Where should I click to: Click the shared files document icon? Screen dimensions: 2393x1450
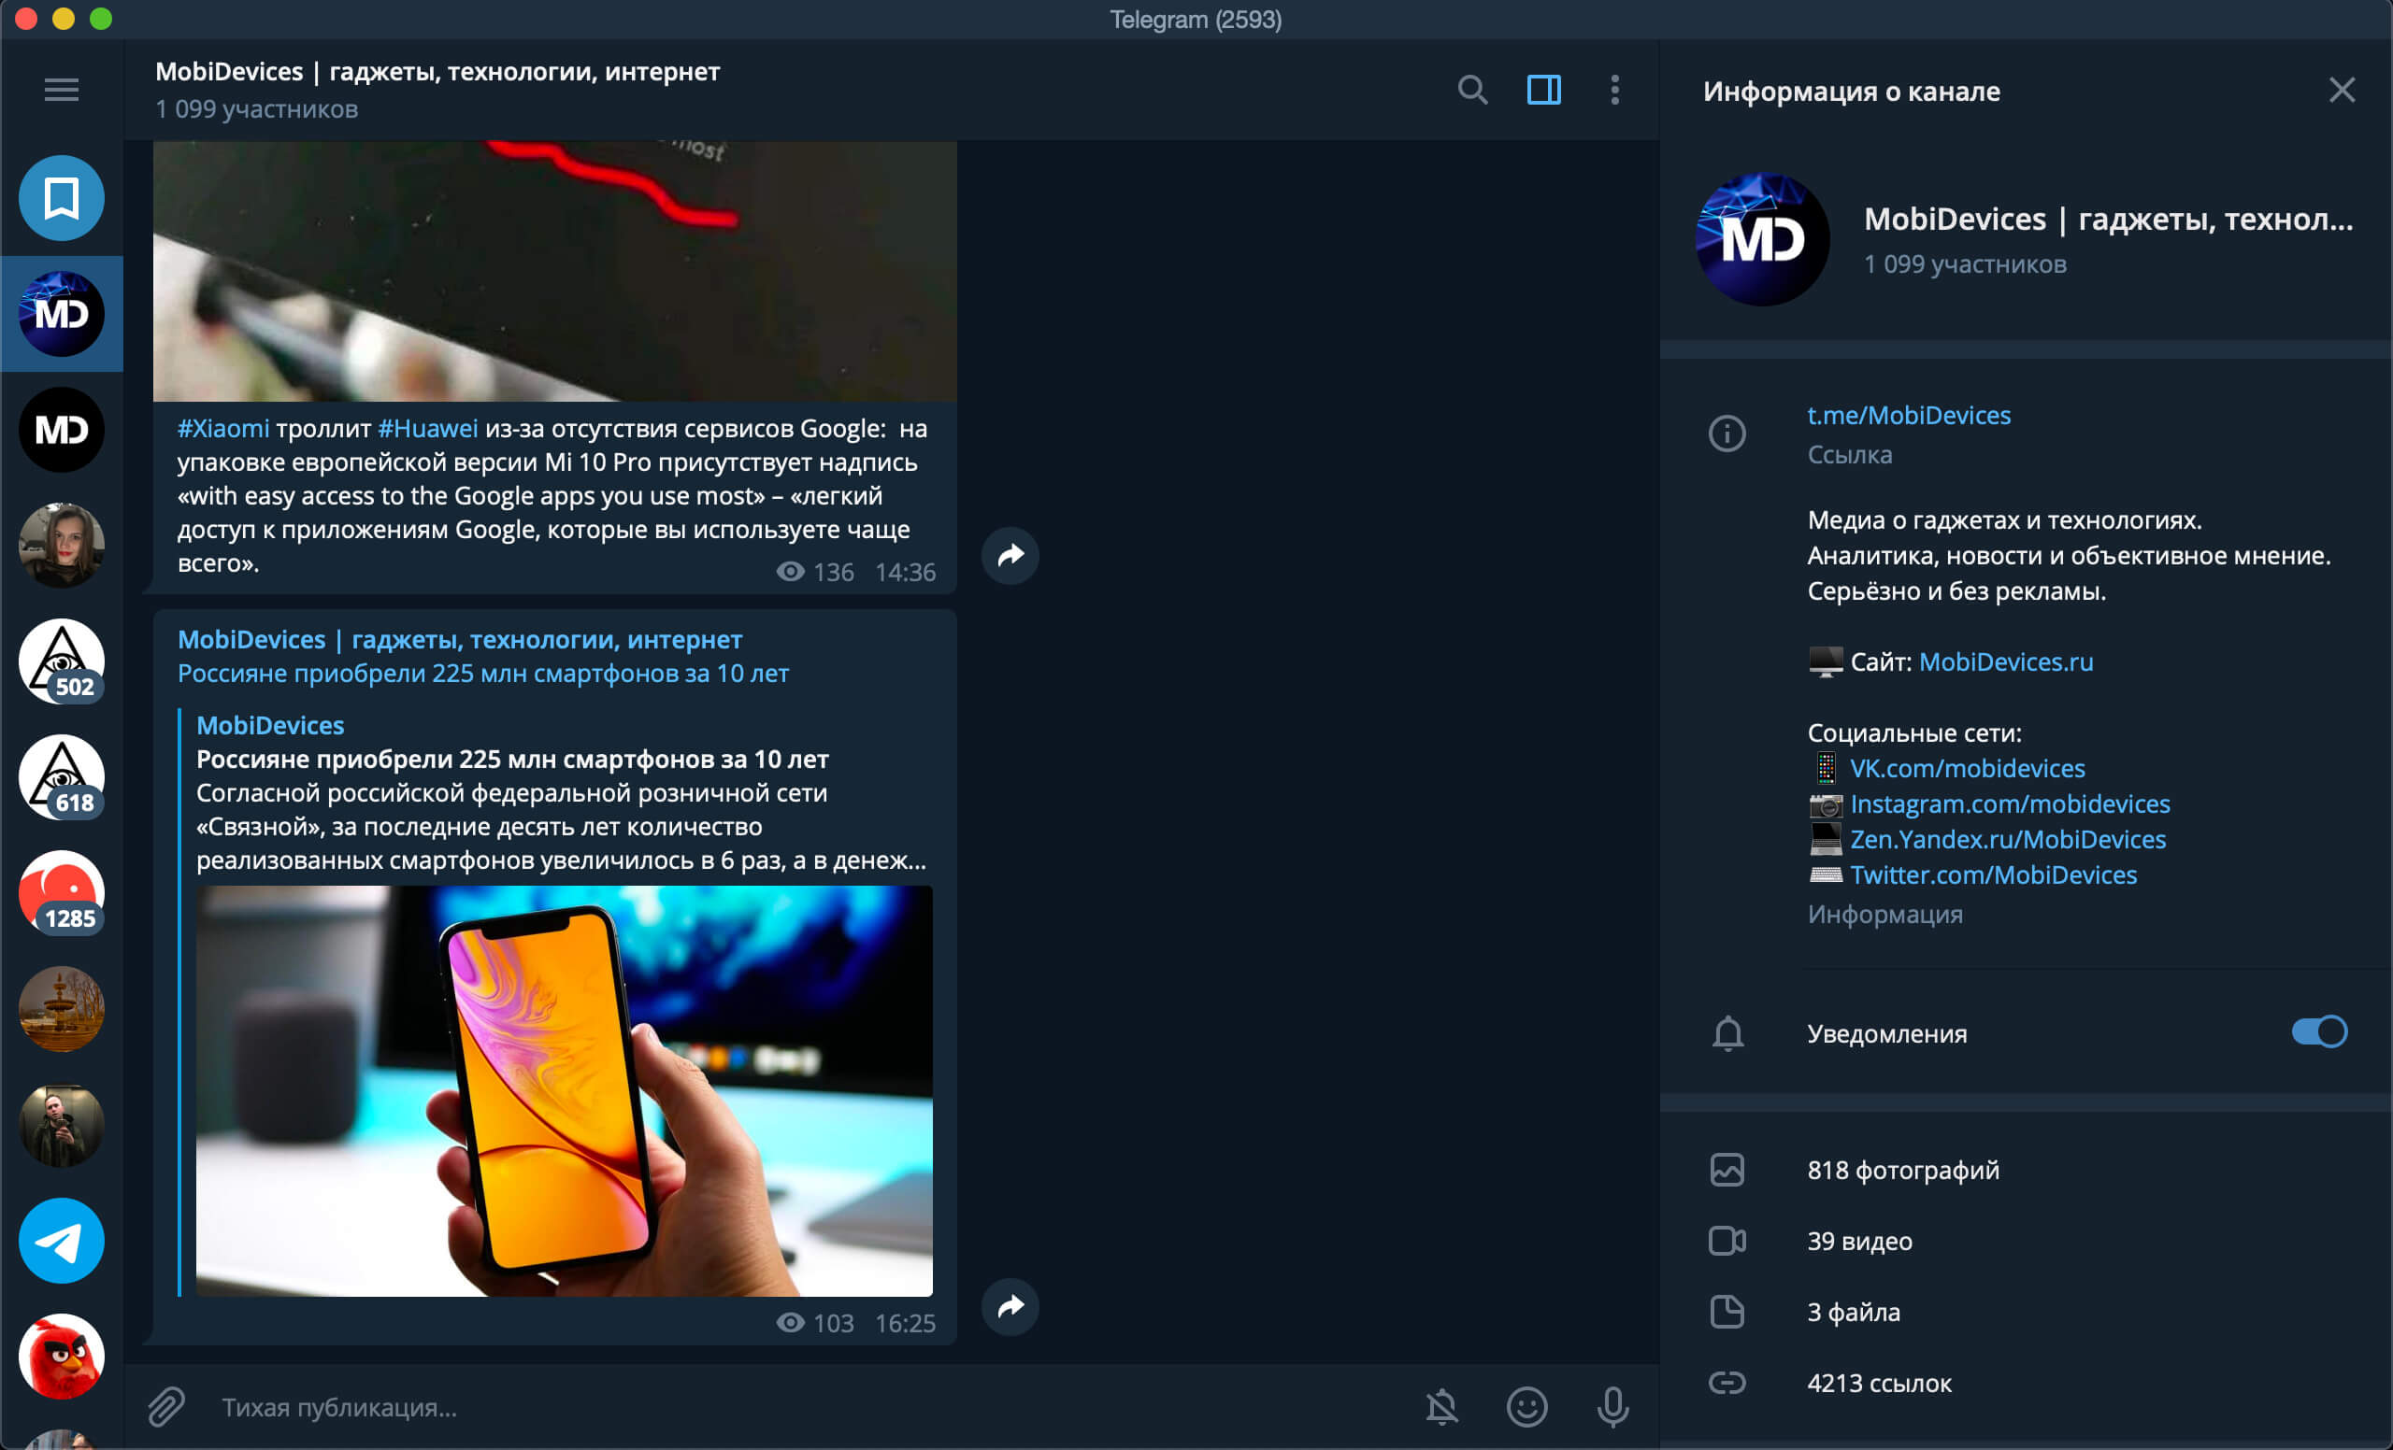pos(1727,1311)
